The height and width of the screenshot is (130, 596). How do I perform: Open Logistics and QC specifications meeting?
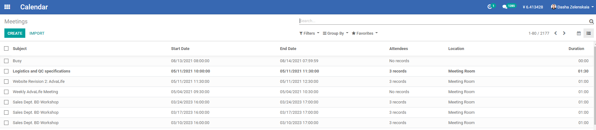tap(42, 71)
